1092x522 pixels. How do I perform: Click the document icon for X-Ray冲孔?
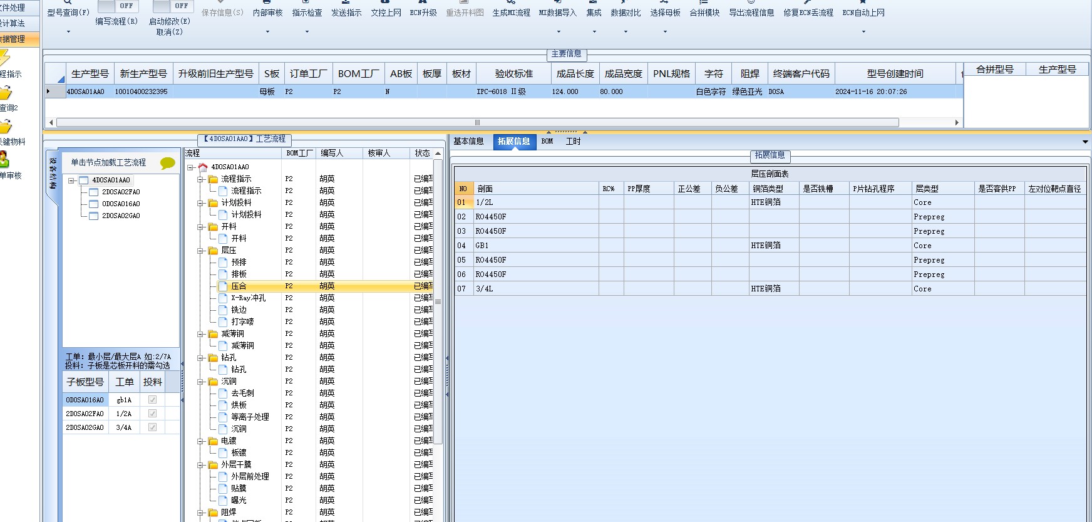click(x=223, y=298)
